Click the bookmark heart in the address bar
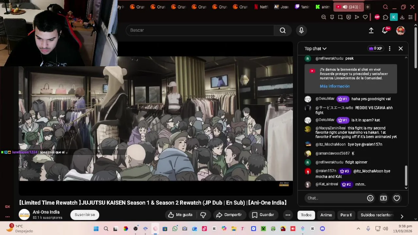Image resolution: width=418 pixels, height=235 pixels. (365, 17)
